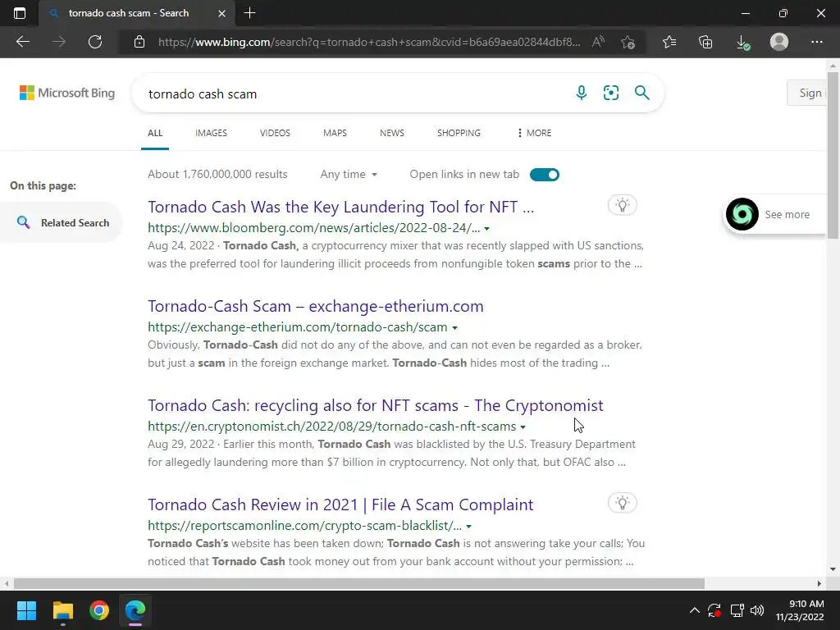Click Edge icon in the taskbar
This screenshot has width=840, height=630.
coord(135,610)
